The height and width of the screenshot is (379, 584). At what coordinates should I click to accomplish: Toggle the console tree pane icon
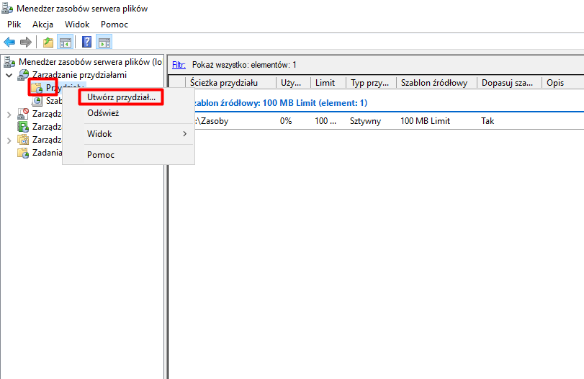click(65, 42)
